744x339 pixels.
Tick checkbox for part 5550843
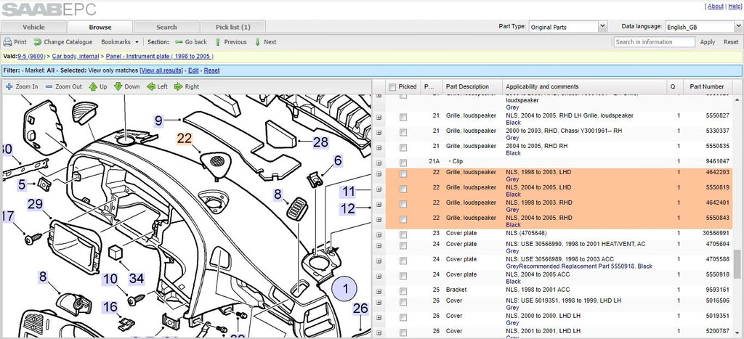pos(403,219)
